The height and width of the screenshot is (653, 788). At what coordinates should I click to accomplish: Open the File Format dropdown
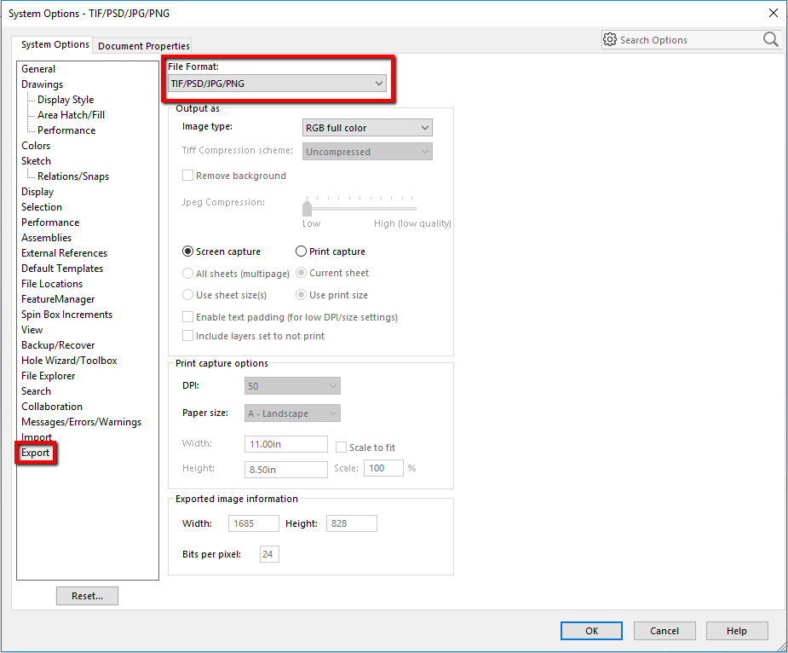tap(277, 84)
